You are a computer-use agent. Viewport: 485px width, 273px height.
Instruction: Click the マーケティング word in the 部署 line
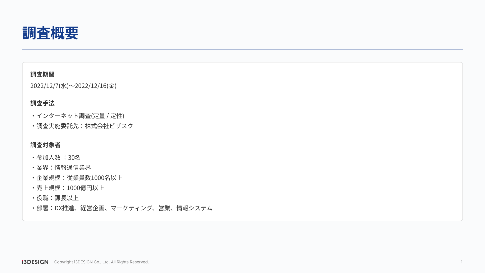[x=131, y=208]
